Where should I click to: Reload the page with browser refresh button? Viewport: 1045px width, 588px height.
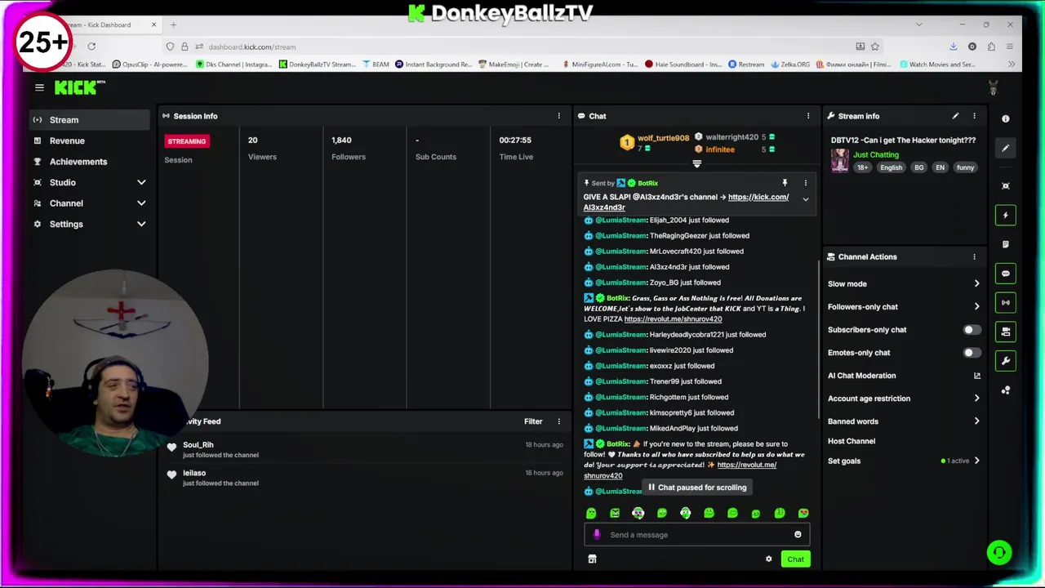pos(91,47)
